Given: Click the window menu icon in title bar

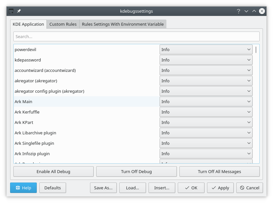Looking at the screenshot, I should pos(11,11).
